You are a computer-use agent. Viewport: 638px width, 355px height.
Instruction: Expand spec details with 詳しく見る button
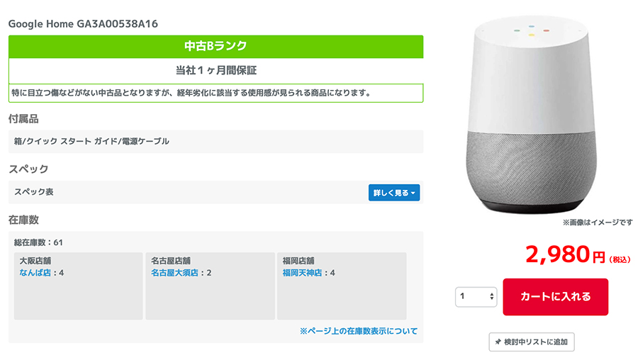394,193
